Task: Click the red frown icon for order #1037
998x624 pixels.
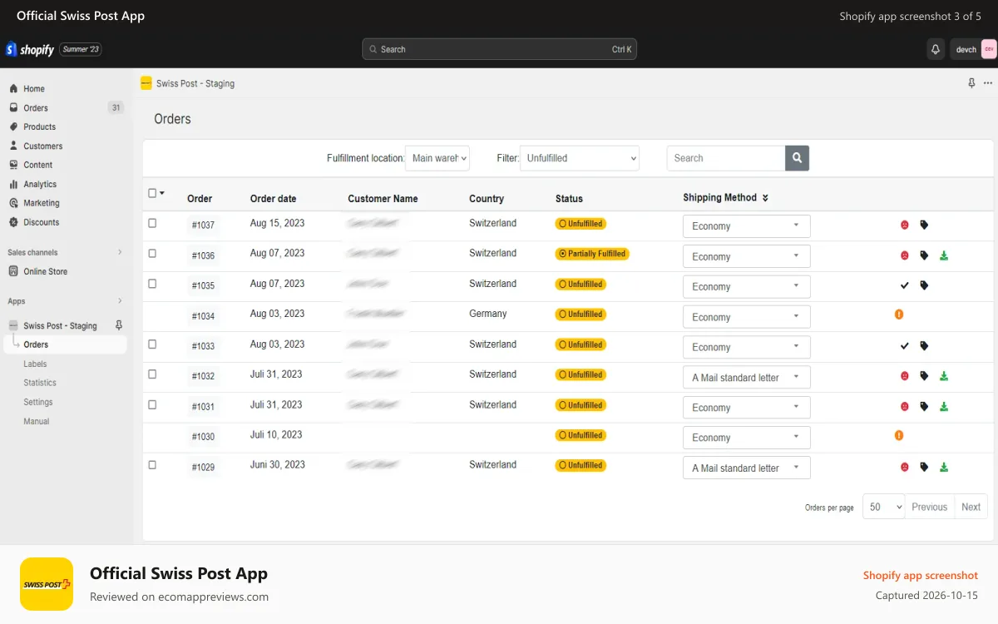Action: 905,225
